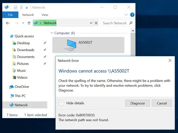This screenshot has height=133, width=178.
Task: Click "The network path was not found." text
Action: (x=84, y=120)
